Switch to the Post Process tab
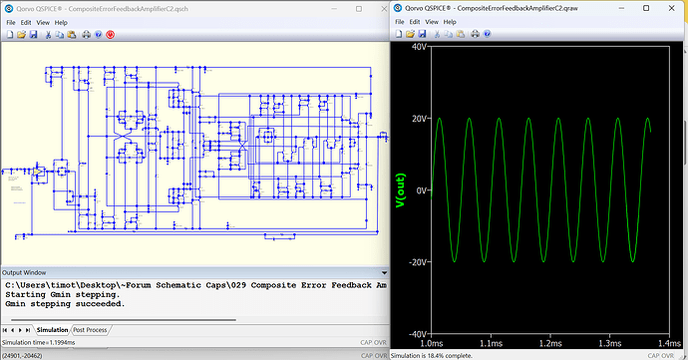 90,330
